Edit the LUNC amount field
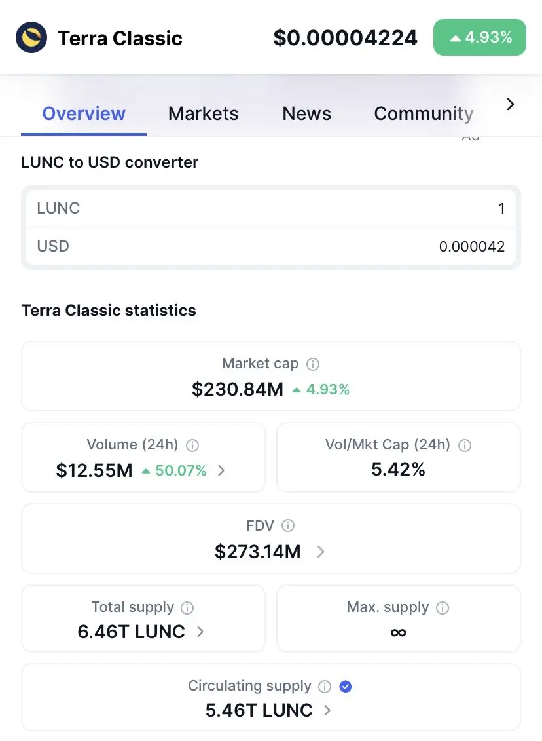Viewport: 542px width, 741px height. click(271, 208)
